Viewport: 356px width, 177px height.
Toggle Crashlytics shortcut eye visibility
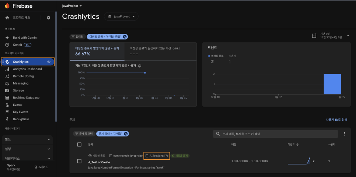pyautogui.click(x=49, y=62)
